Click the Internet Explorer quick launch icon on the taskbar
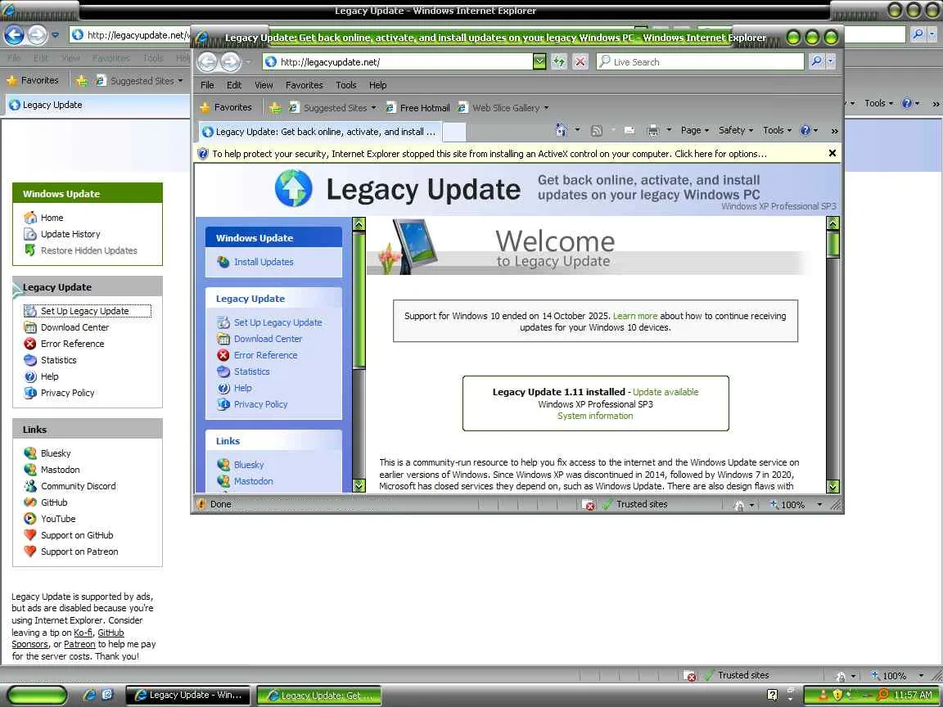Image resolution: width=943 pixels, height=707 pixels. pyautogui.click(x=89, y=695)
